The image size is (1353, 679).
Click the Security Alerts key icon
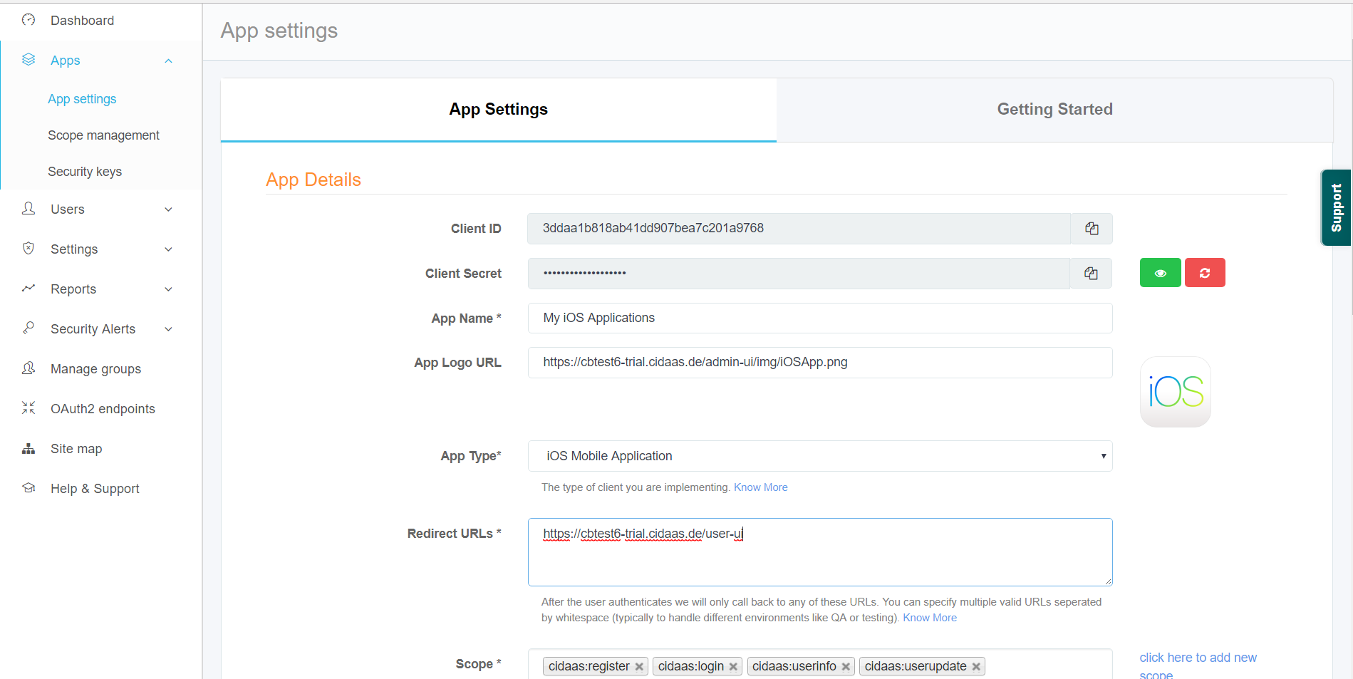(28, 328)
